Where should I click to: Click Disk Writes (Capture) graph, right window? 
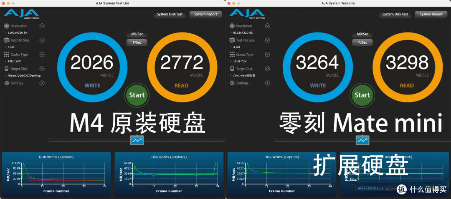(x=282, y=174)
